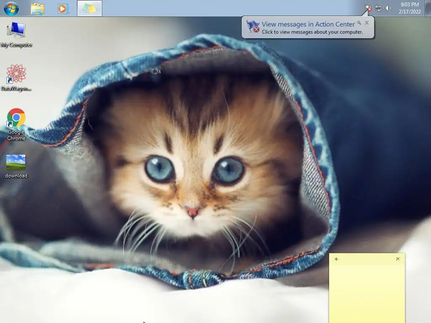Open the volume speaker tray icon
The height and width of the screenshot is (323, 431).
[388, 8]
